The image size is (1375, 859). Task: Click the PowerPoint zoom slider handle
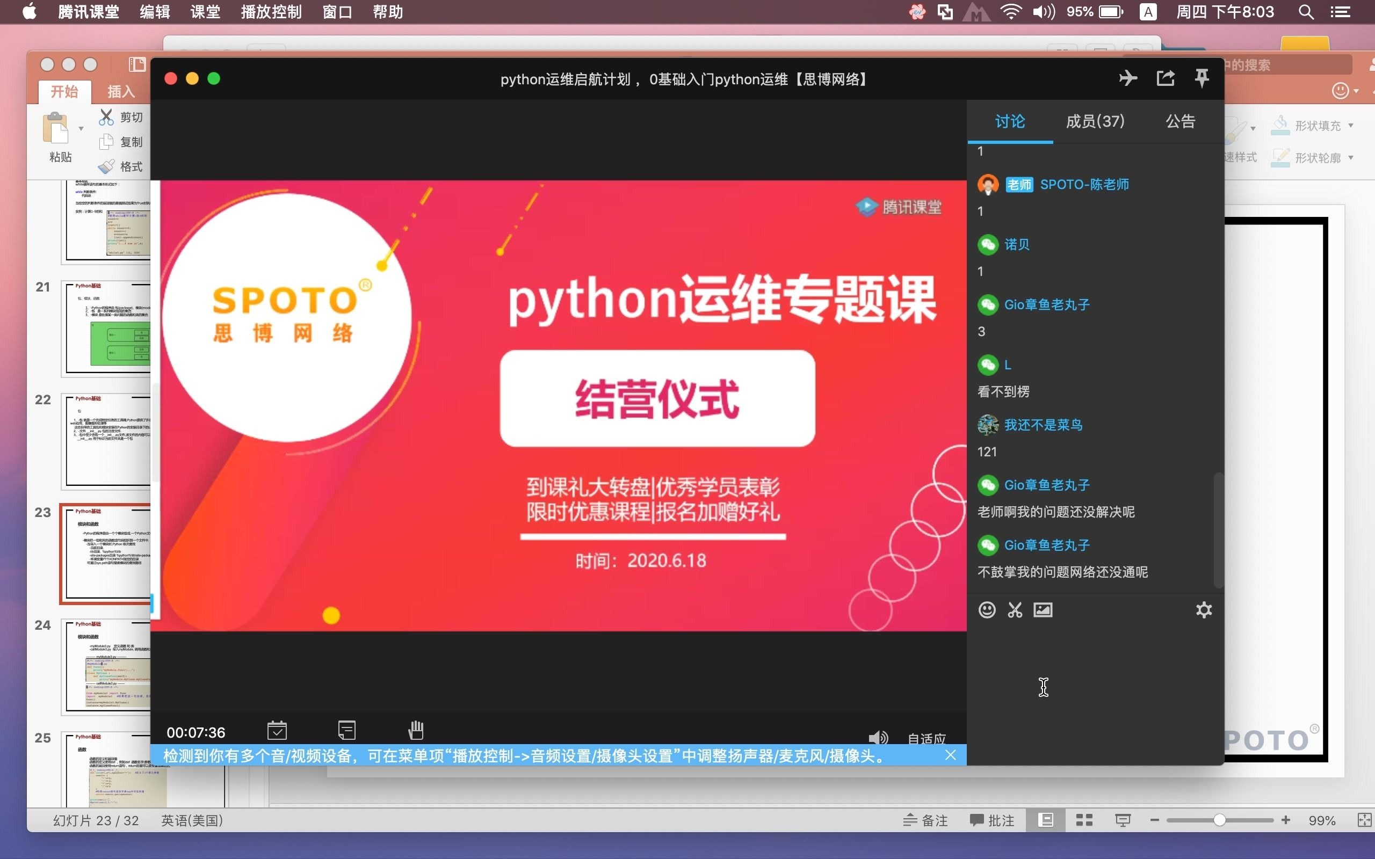1219,820
